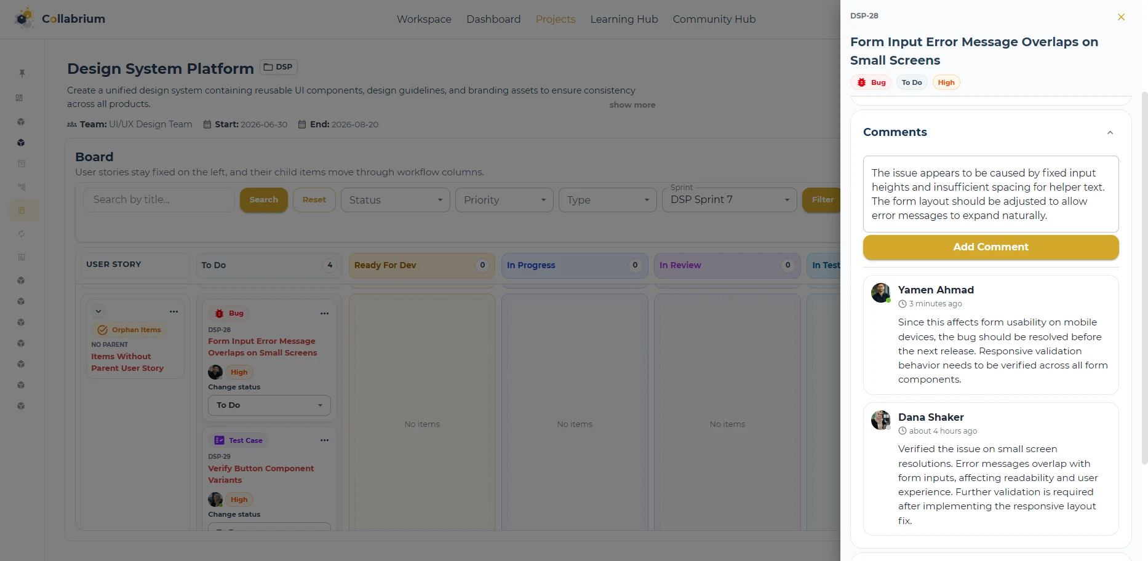The width and height of the screenshot is (1148, 561).
Task: Click the Search button on the board
Action: click(264, 200)
